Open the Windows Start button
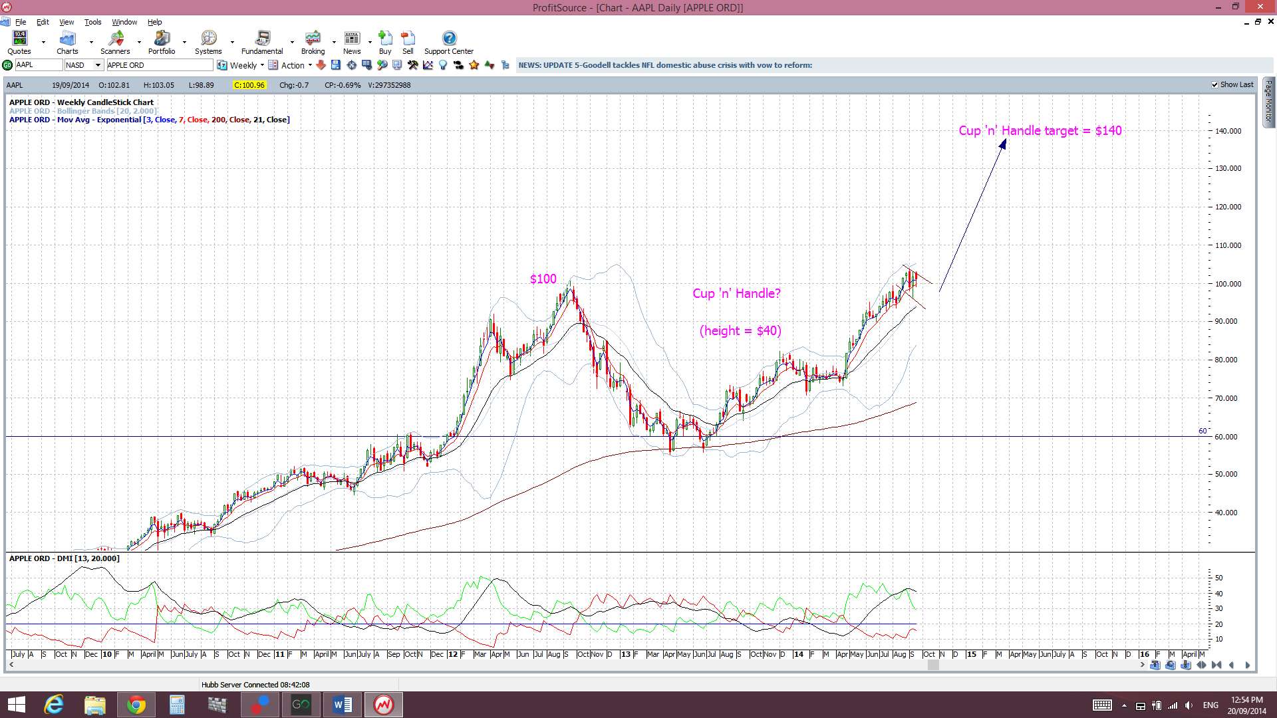Image resolution: width=1277 pixels, height=718 pixels. coord(16,705)
